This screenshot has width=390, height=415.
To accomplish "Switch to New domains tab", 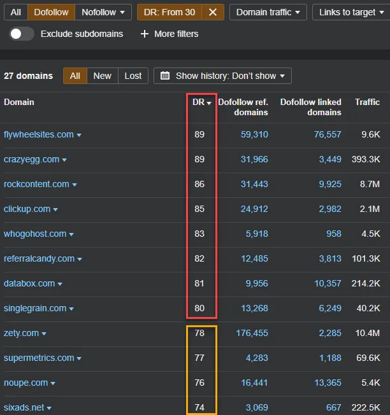I will (x=102, y=76).
